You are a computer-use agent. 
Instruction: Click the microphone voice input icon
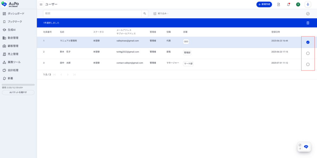pyautogui.click(x=308, y=4)
